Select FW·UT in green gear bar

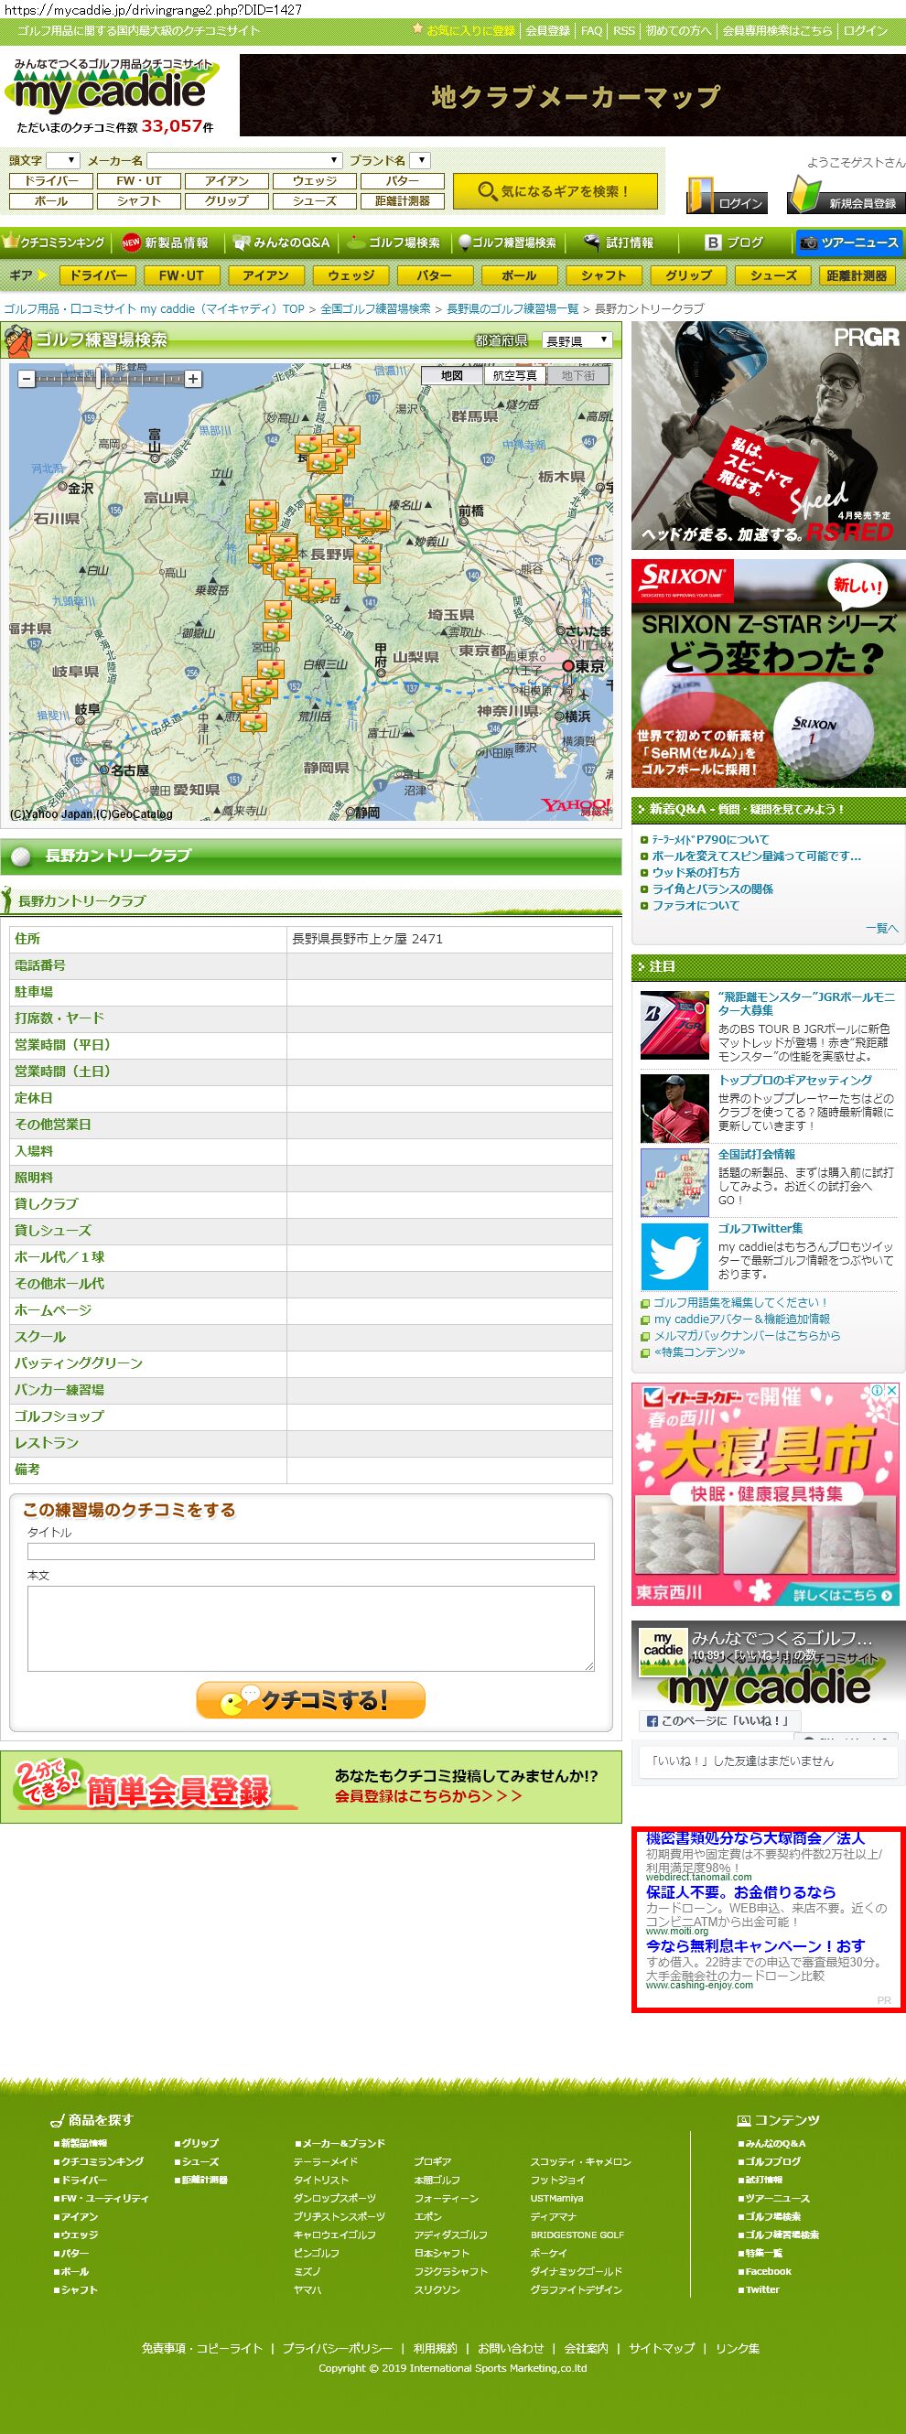coord(181,275)
